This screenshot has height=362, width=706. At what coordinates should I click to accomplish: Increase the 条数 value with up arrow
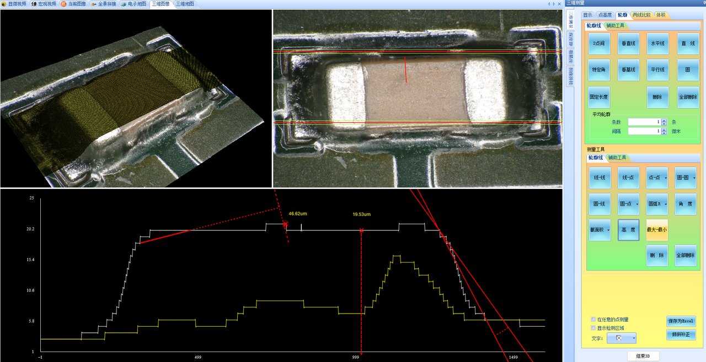pos(664,120)
